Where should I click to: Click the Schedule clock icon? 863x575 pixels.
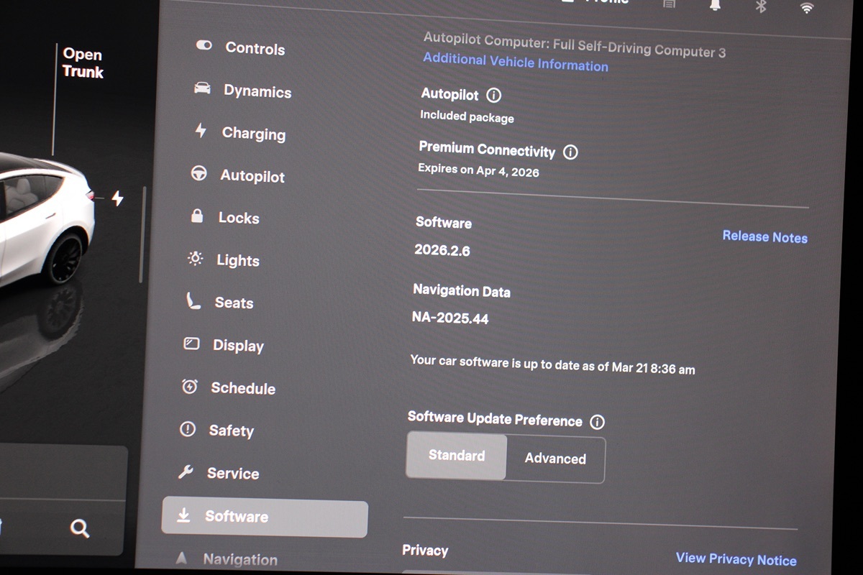pyautogui.click(x=189, y=386)
